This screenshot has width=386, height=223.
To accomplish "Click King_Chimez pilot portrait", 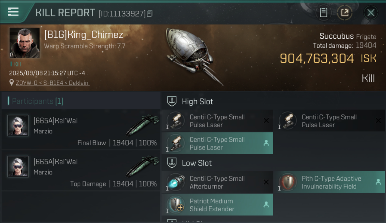I will pos(24,43).
